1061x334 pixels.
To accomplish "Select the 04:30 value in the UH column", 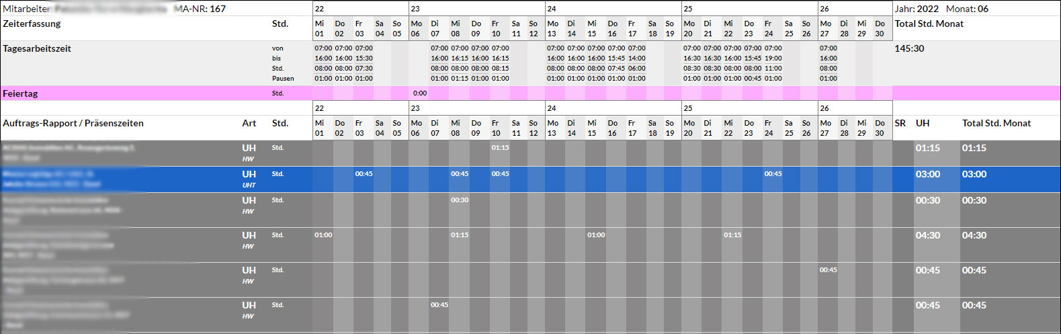I will click(927, 235).
